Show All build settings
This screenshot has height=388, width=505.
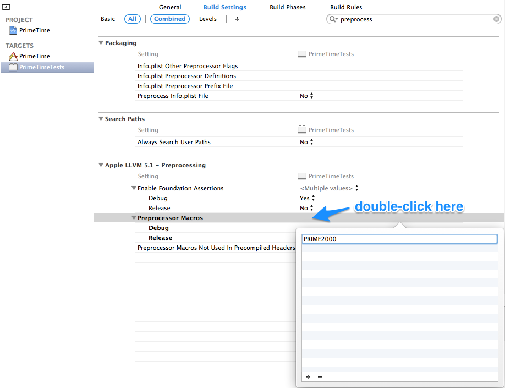pyautogui.click(x=133, y=19)
